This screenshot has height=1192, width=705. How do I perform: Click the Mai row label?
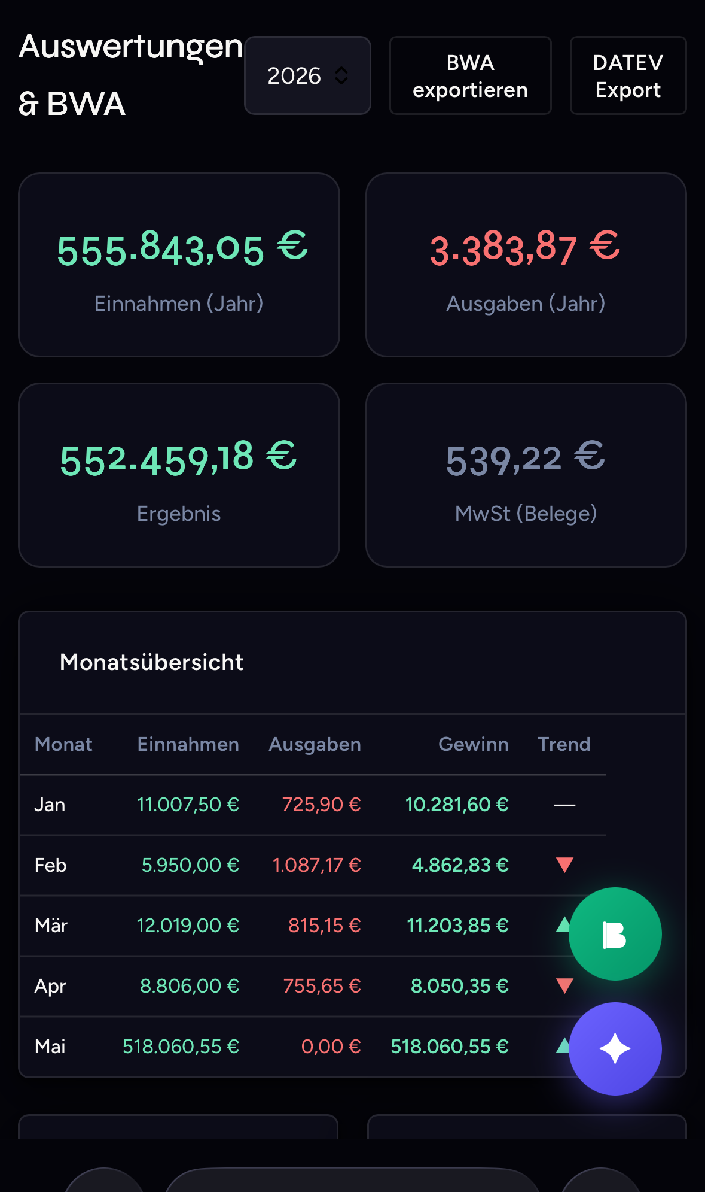pyautogui.click(x=50, y=1047)
